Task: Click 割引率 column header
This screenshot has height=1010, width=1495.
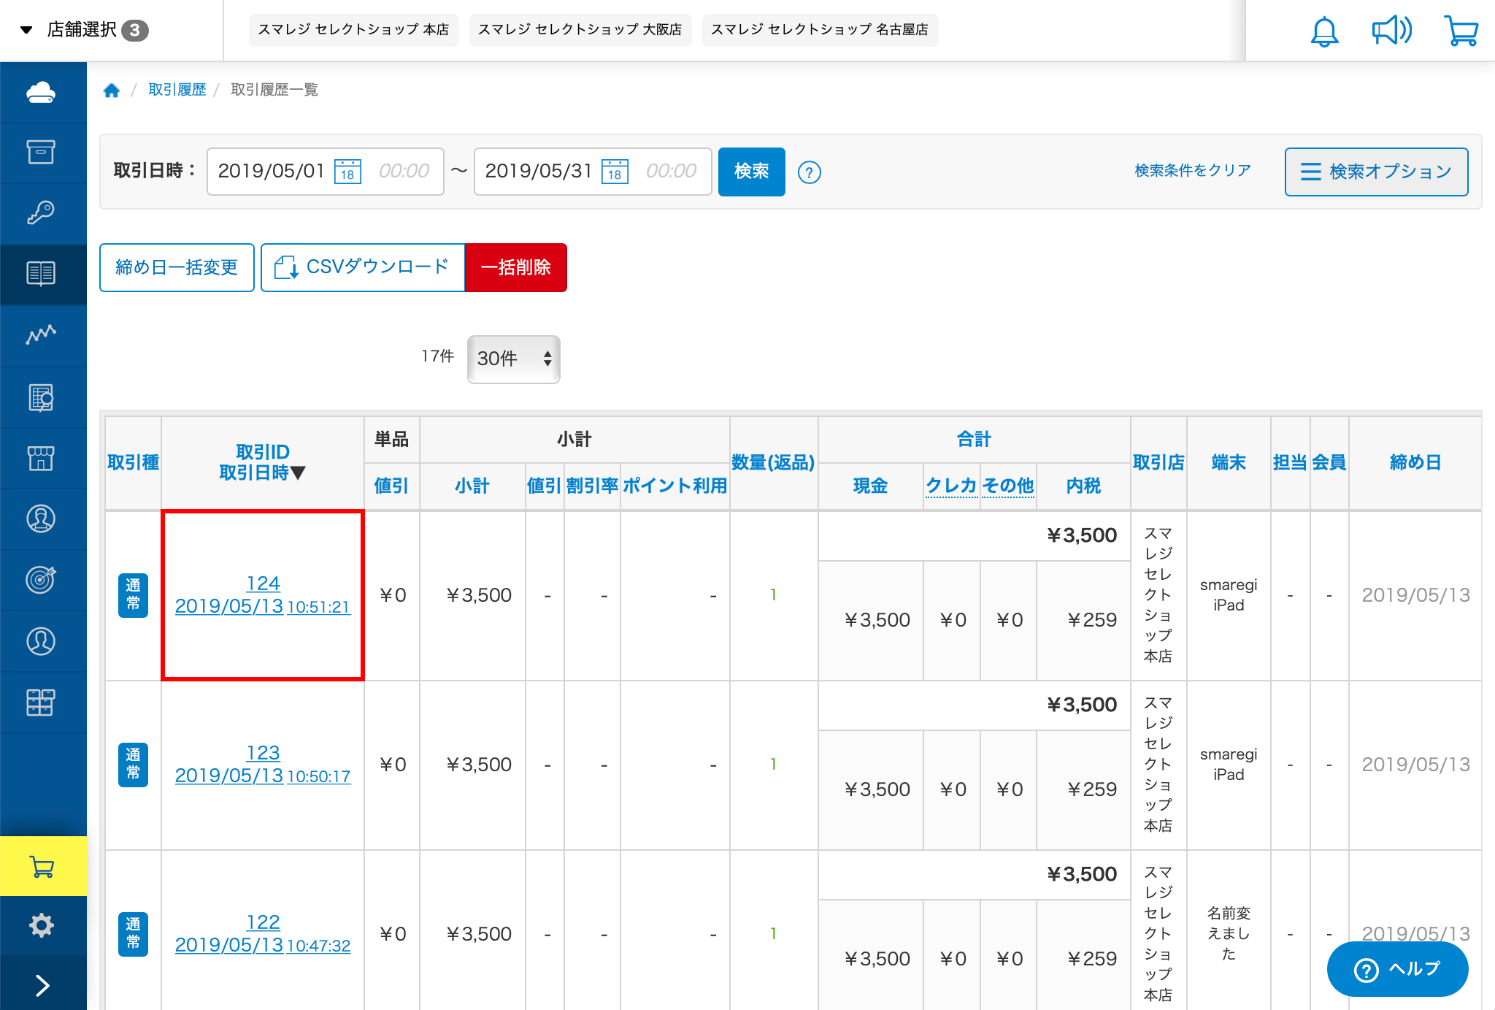Action: [x=592, y=486]
